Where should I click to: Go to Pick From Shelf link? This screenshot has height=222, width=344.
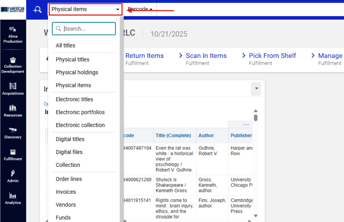[272, 56]
